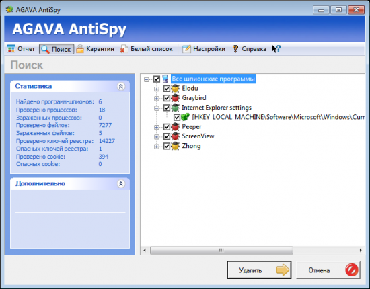Uncheck the Все шпионские программы checkbox

[x=157, y=79]
